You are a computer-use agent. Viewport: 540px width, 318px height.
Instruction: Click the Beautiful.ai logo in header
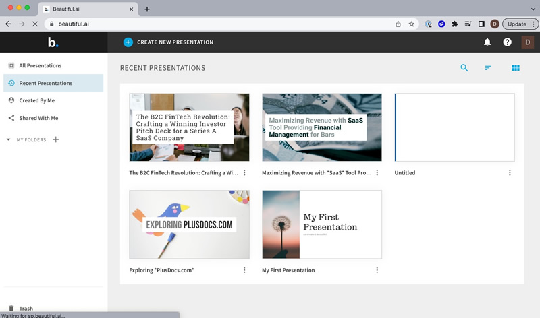(x=53, y=42)
